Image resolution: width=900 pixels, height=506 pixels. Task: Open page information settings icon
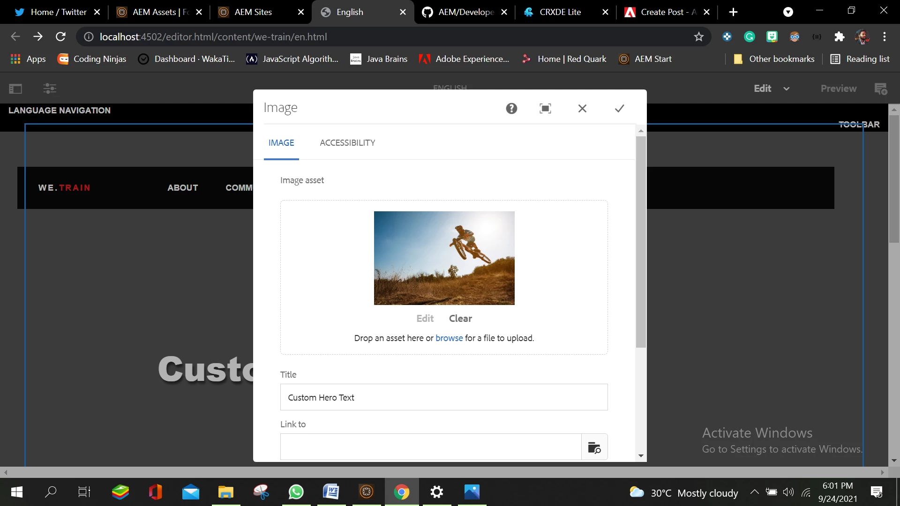50,89
